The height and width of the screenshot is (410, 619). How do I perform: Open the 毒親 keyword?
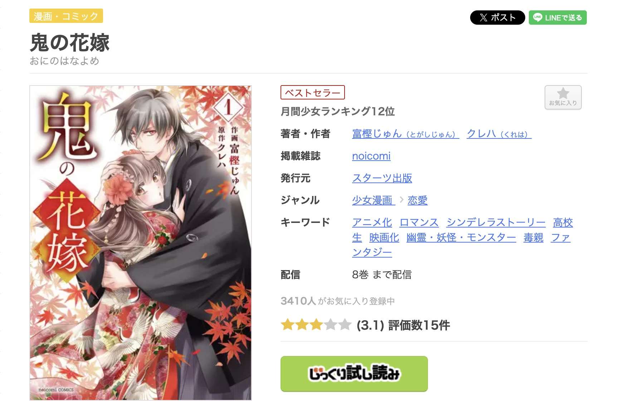tap(533, 238)
